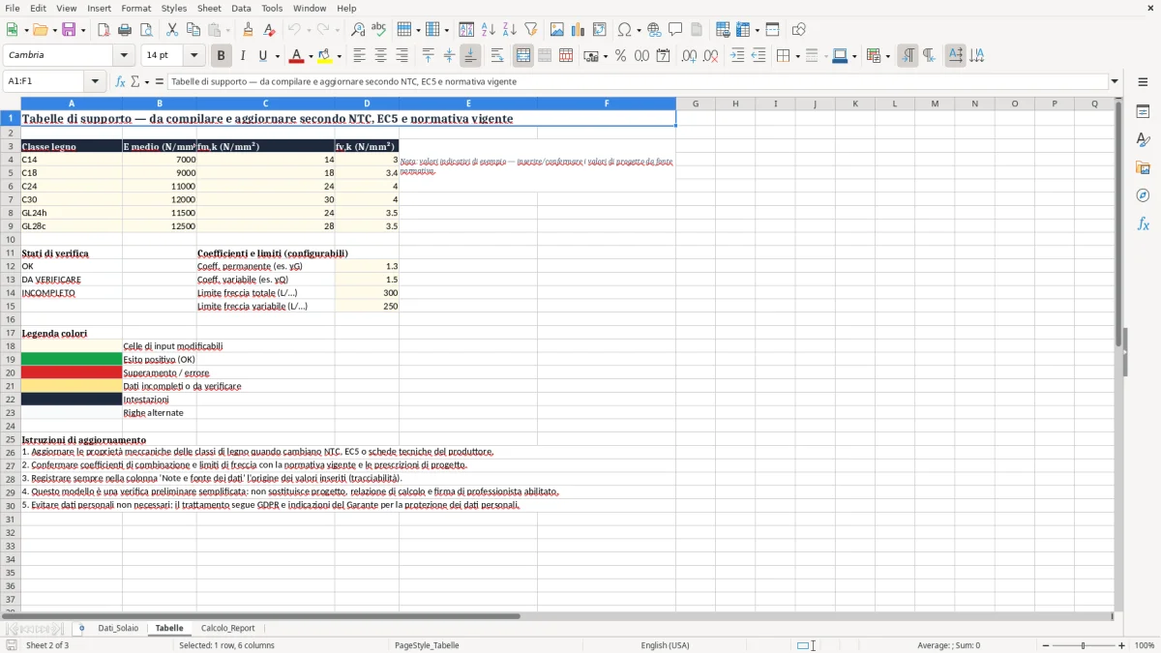This screenshot has height=653, width=1161.
Task: Click the Sort Ascending icon
Action: (489, 30)
